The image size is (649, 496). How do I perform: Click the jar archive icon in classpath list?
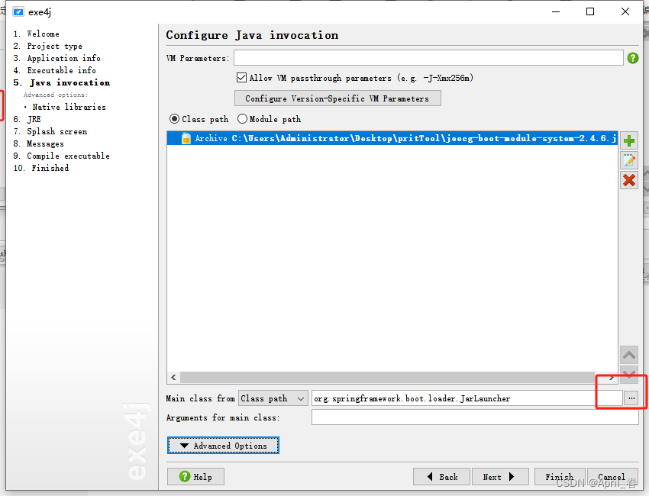click(x=186, y=138)
